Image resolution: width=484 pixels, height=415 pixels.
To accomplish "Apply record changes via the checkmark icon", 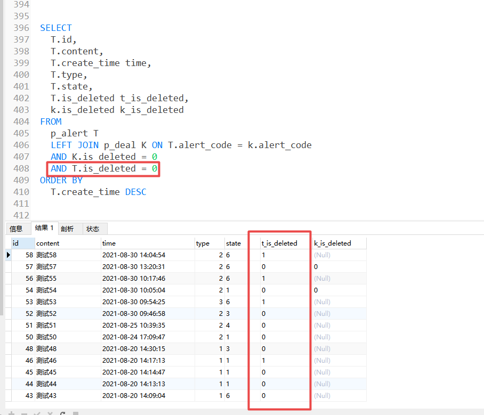I will pyautogui.click(x=37, y=412).
